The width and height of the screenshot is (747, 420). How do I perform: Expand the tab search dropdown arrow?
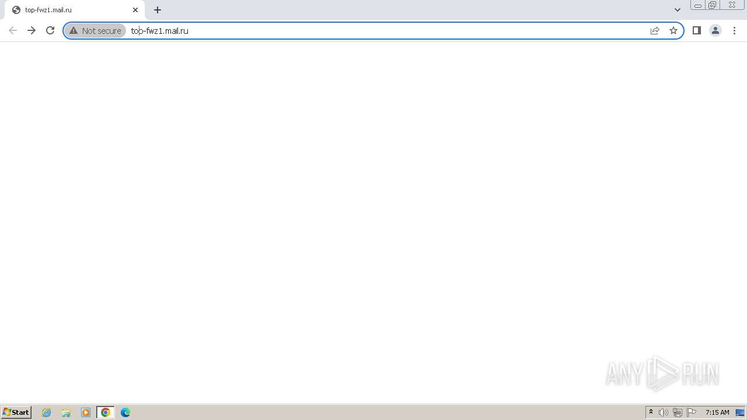pos(678,10)
